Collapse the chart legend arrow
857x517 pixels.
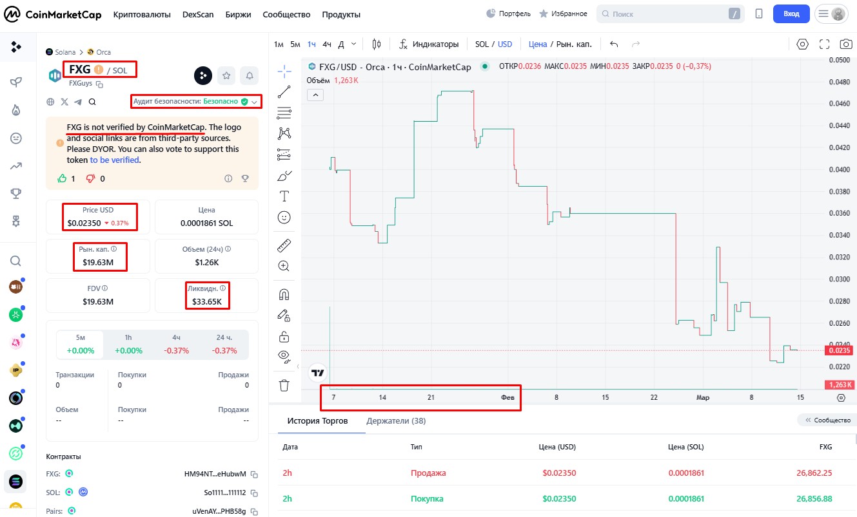pyautogui.click(x=315, y=95)
